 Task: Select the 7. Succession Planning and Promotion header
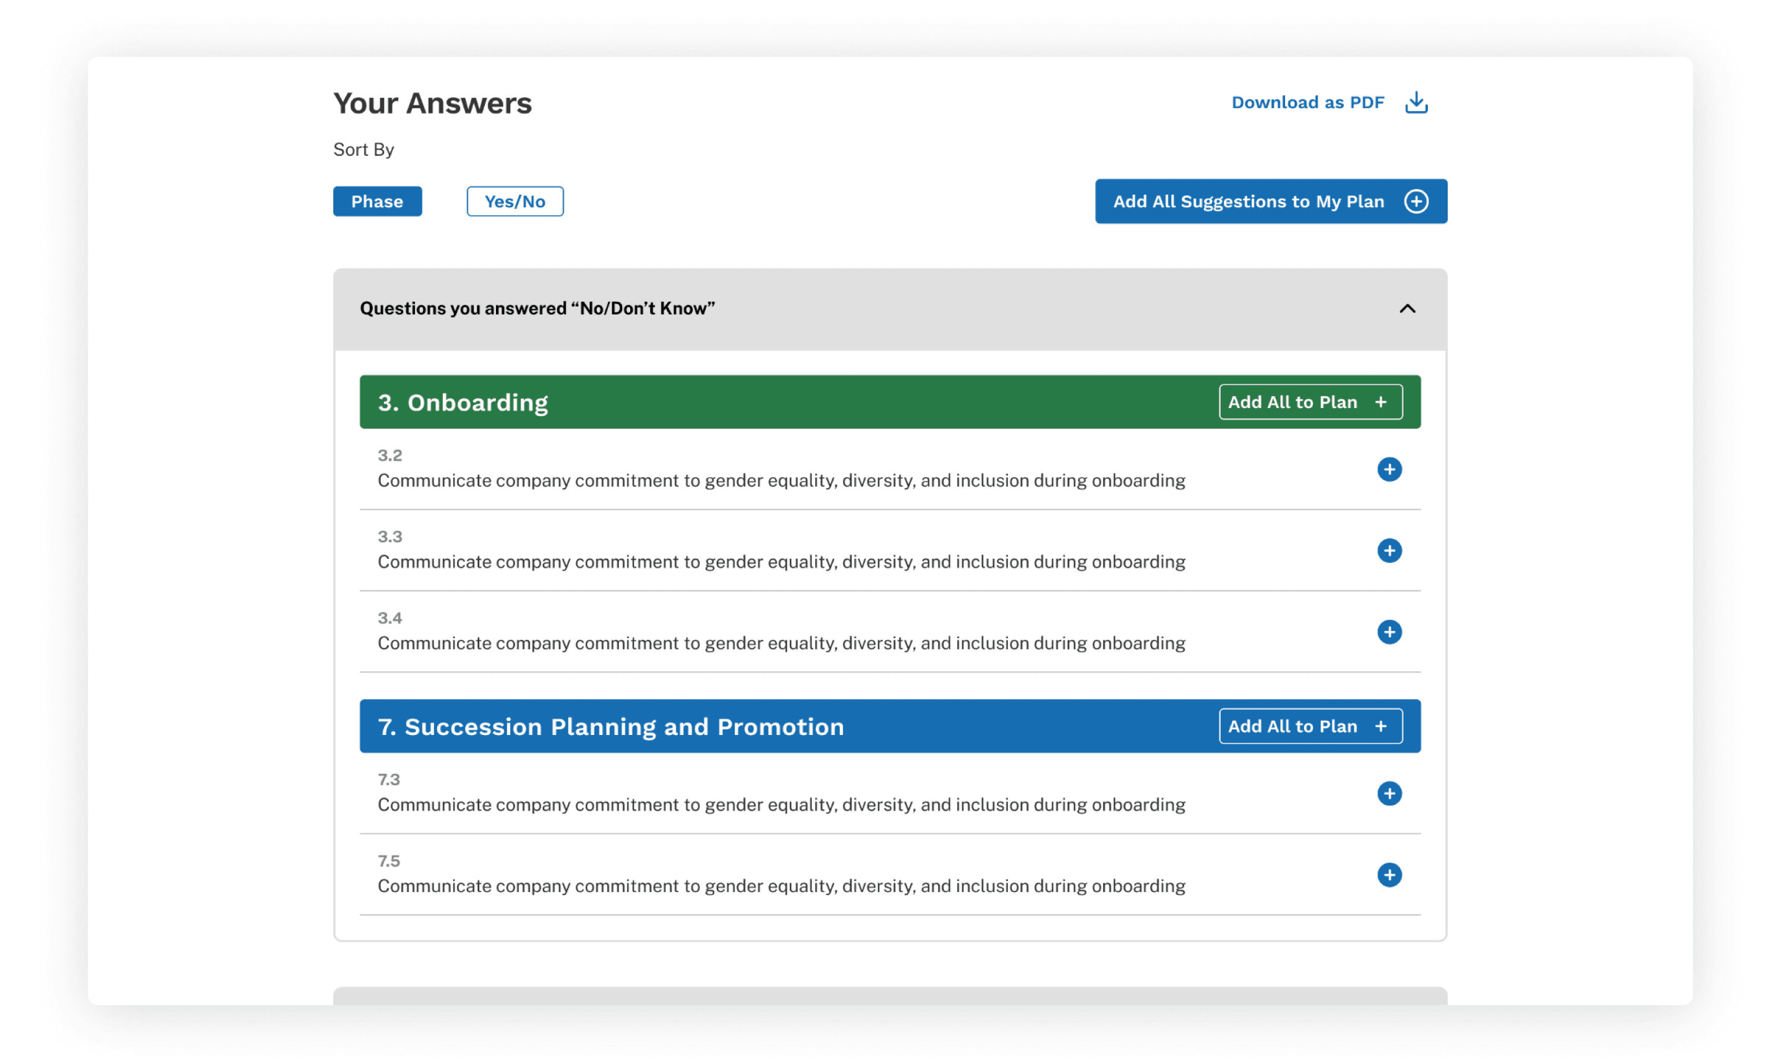[x=610, y=726]
